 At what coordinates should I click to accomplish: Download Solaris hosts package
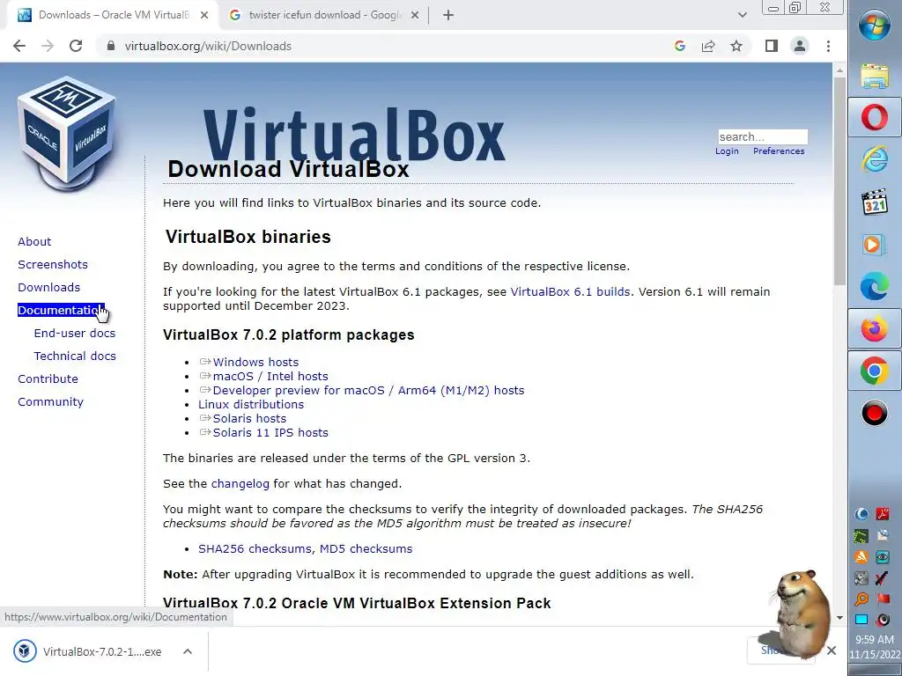pyautogui.click(x=249, y=418)
